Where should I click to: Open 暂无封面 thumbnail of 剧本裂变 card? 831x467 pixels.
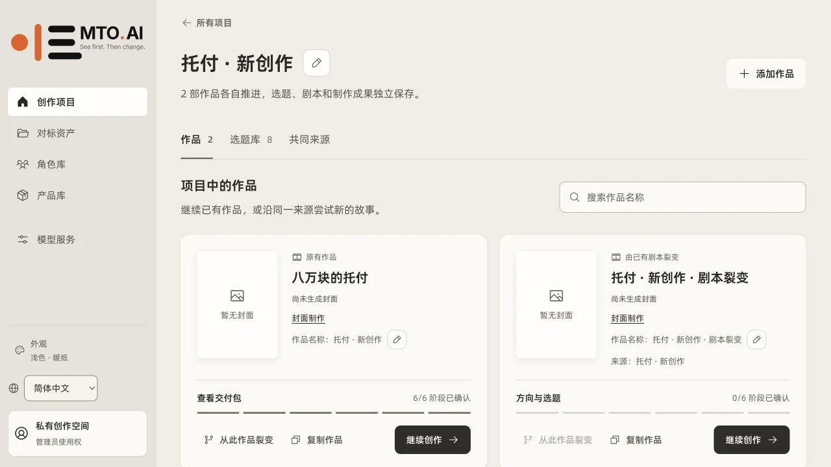pos(556,304)
